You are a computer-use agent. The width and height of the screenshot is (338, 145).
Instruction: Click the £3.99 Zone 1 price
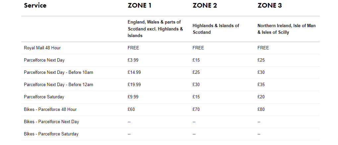[133, 60]
